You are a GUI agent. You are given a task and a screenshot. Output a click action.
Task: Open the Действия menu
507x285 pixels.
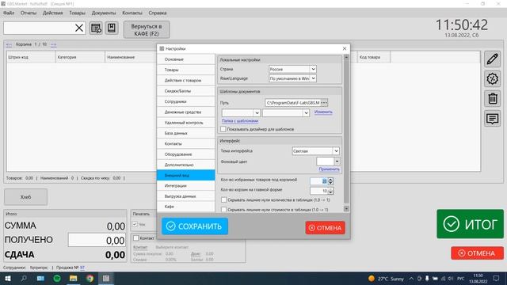[x=53, y=13]
